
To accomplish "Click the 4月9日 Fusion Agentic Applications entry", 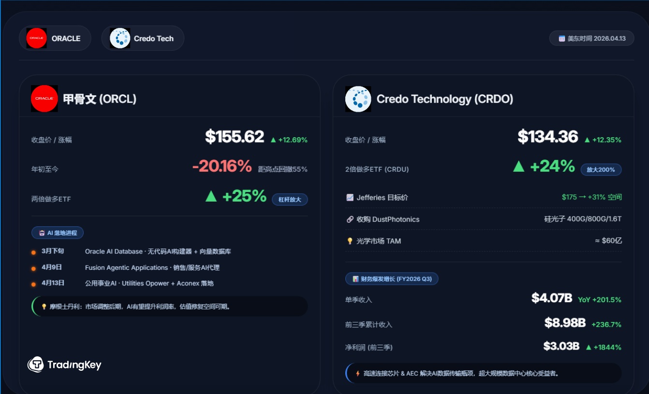I will [x=152, y=268].
